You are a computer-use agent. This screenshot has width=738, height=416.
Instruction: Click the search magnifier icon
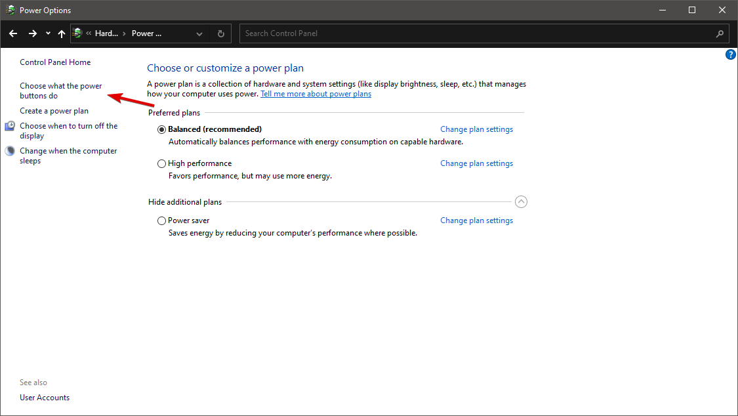pos(720,33)
